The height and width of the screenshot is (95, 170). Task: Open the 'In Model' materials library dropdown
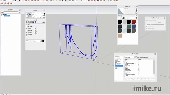click(x=130, y=18)
